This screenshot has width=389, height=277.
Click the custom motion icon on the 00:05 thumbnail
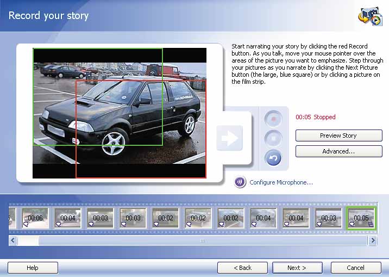(371, 224)
